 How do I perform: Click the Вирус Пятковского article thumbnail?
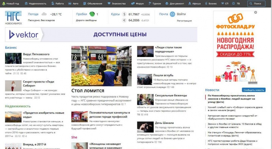coord(13,58)
